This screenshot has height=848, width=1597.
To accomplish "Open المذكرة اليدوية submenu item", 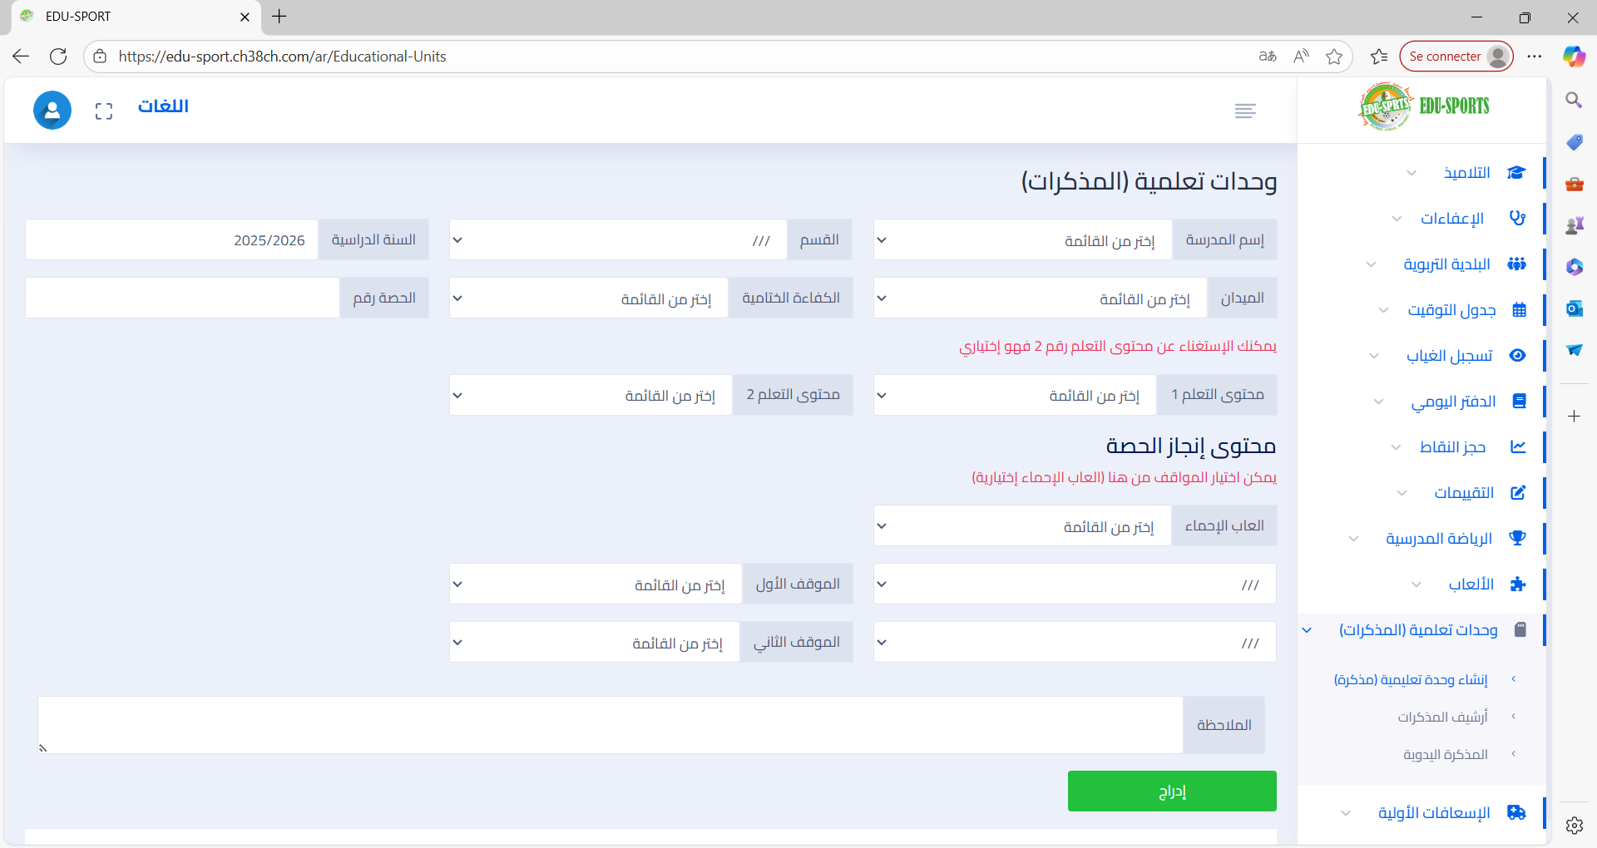I will [1445, 754].
